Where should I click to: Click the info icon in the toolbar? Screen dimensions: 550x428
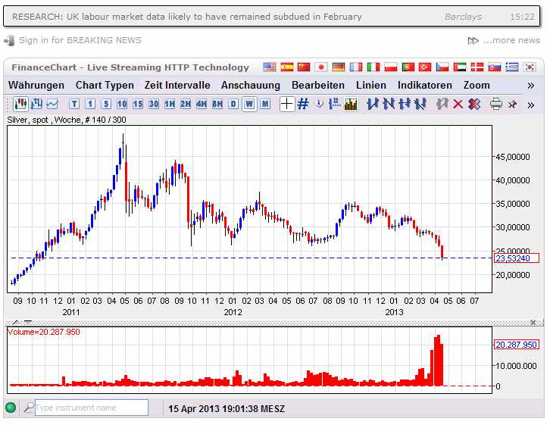click(319, 104)
